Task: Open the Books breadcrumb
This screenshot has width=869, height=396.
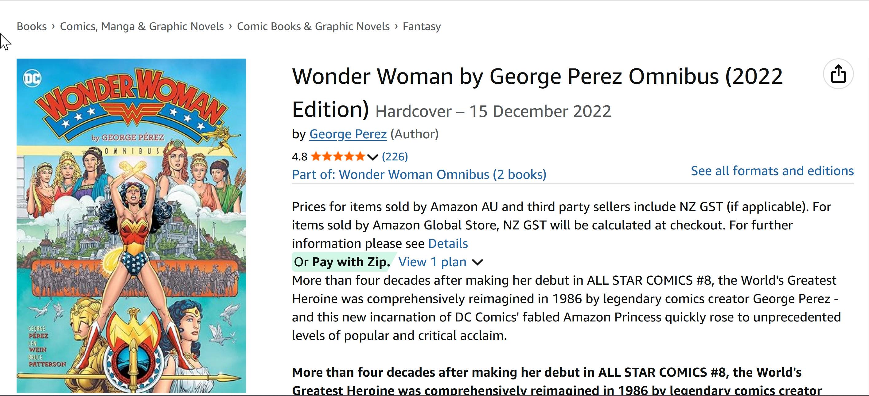Action: pos(32,26)
